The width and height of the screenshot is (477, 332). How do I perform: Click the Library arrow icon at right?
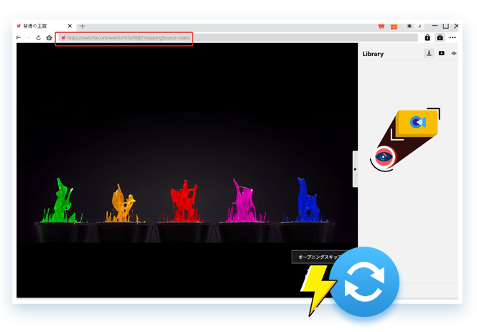[x=454, y=54]
